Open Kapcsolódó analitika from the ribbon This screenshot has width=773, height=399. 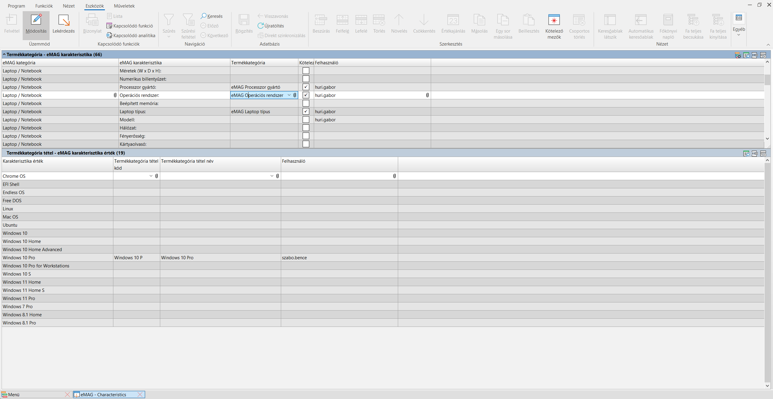(x=131, y=35)
